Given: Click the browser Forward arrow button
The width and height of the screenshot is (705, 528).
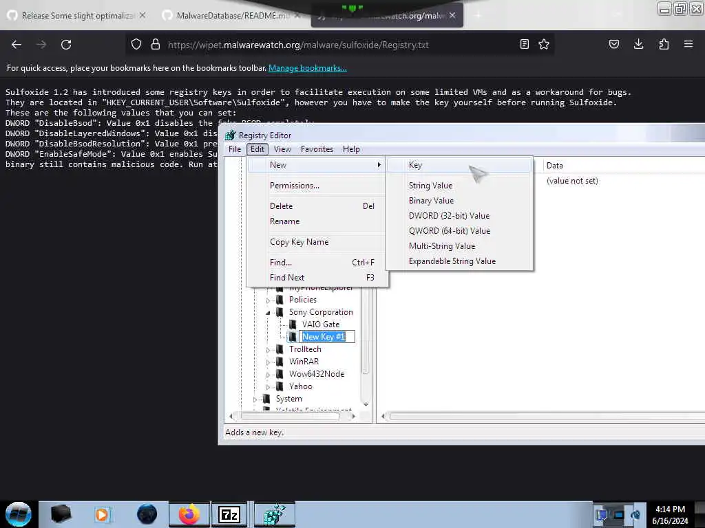Looking at the screenshot, I should [41, 45].
